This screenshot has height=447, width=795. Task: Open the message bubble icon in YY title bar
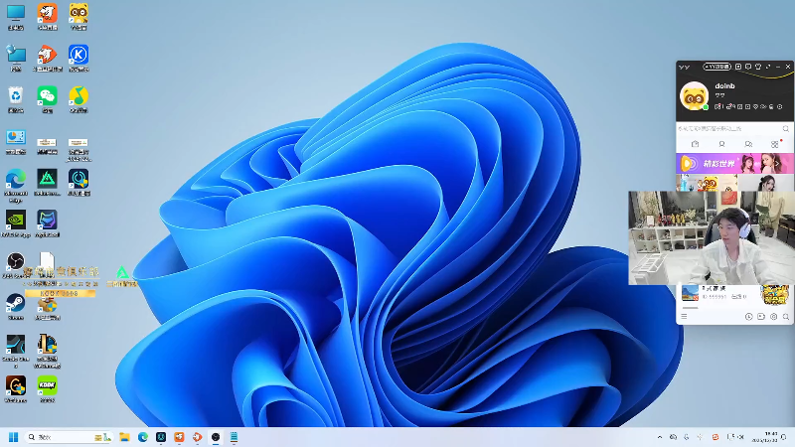point(748,67)
